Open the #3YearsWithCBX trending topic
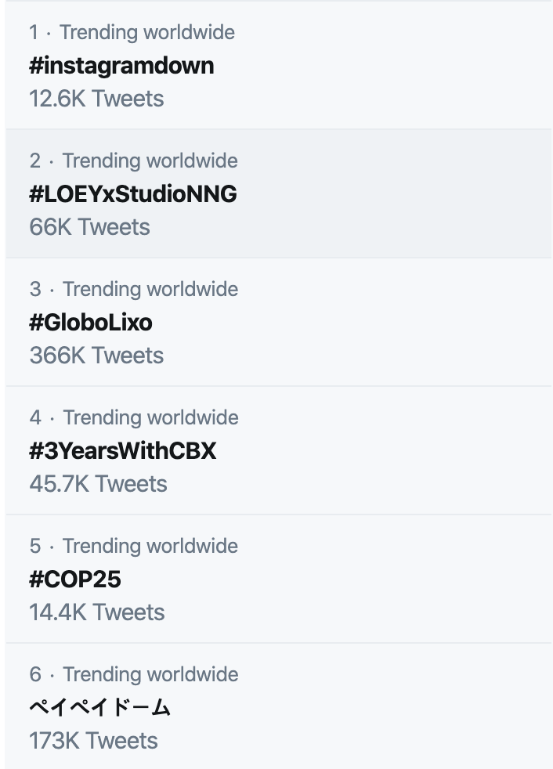 123,451
